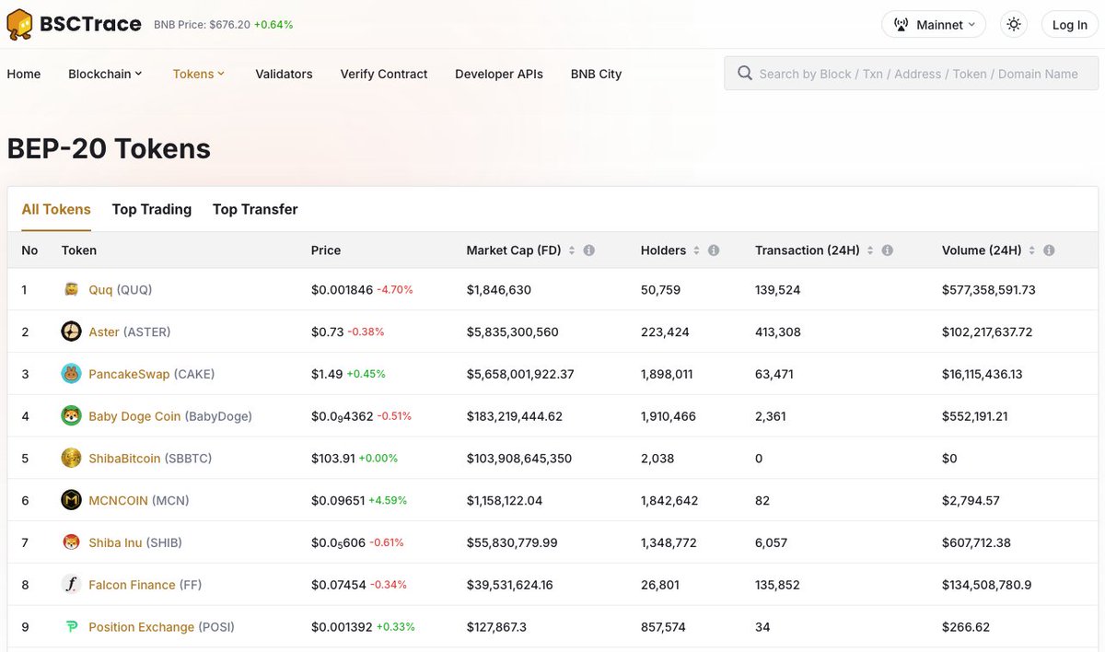
Task: Click the Holders info icon
Action: (x=714, y=250)
